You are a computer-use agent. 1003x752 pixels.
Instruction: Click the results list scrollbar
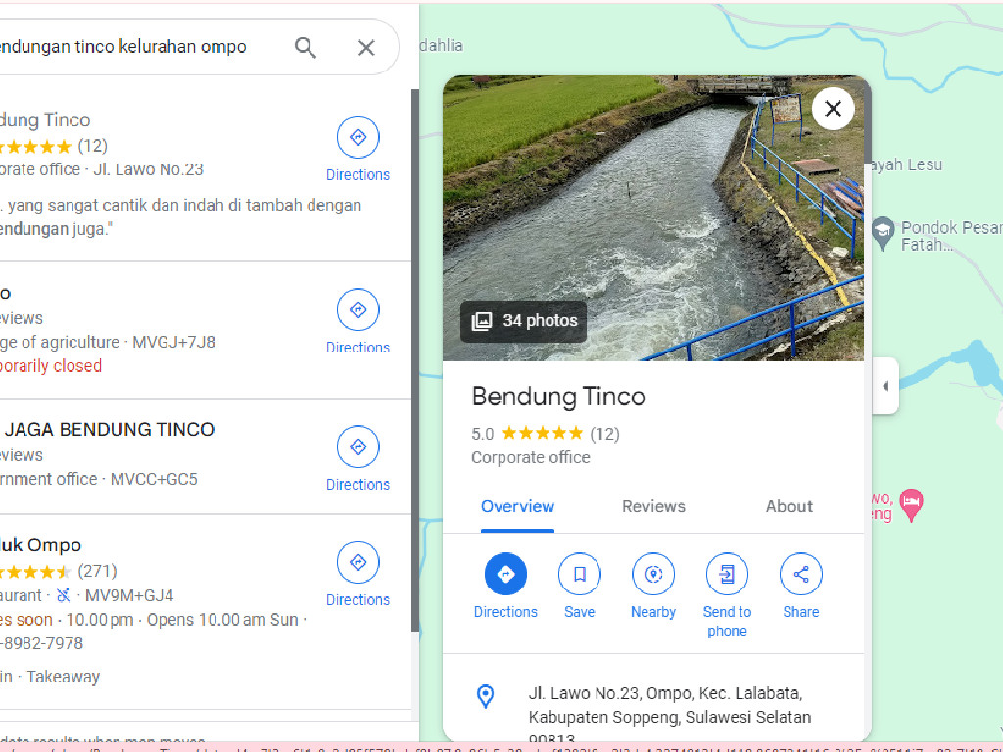tap(415, 358)
